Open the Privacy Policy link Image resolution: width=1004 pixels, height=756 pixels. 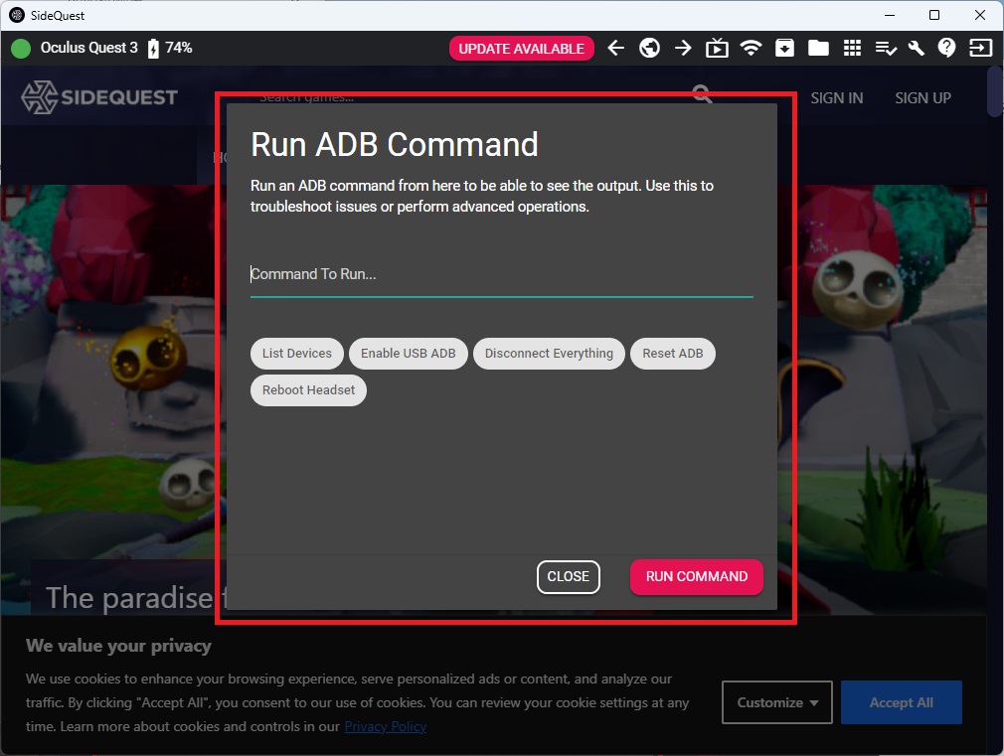385,726
